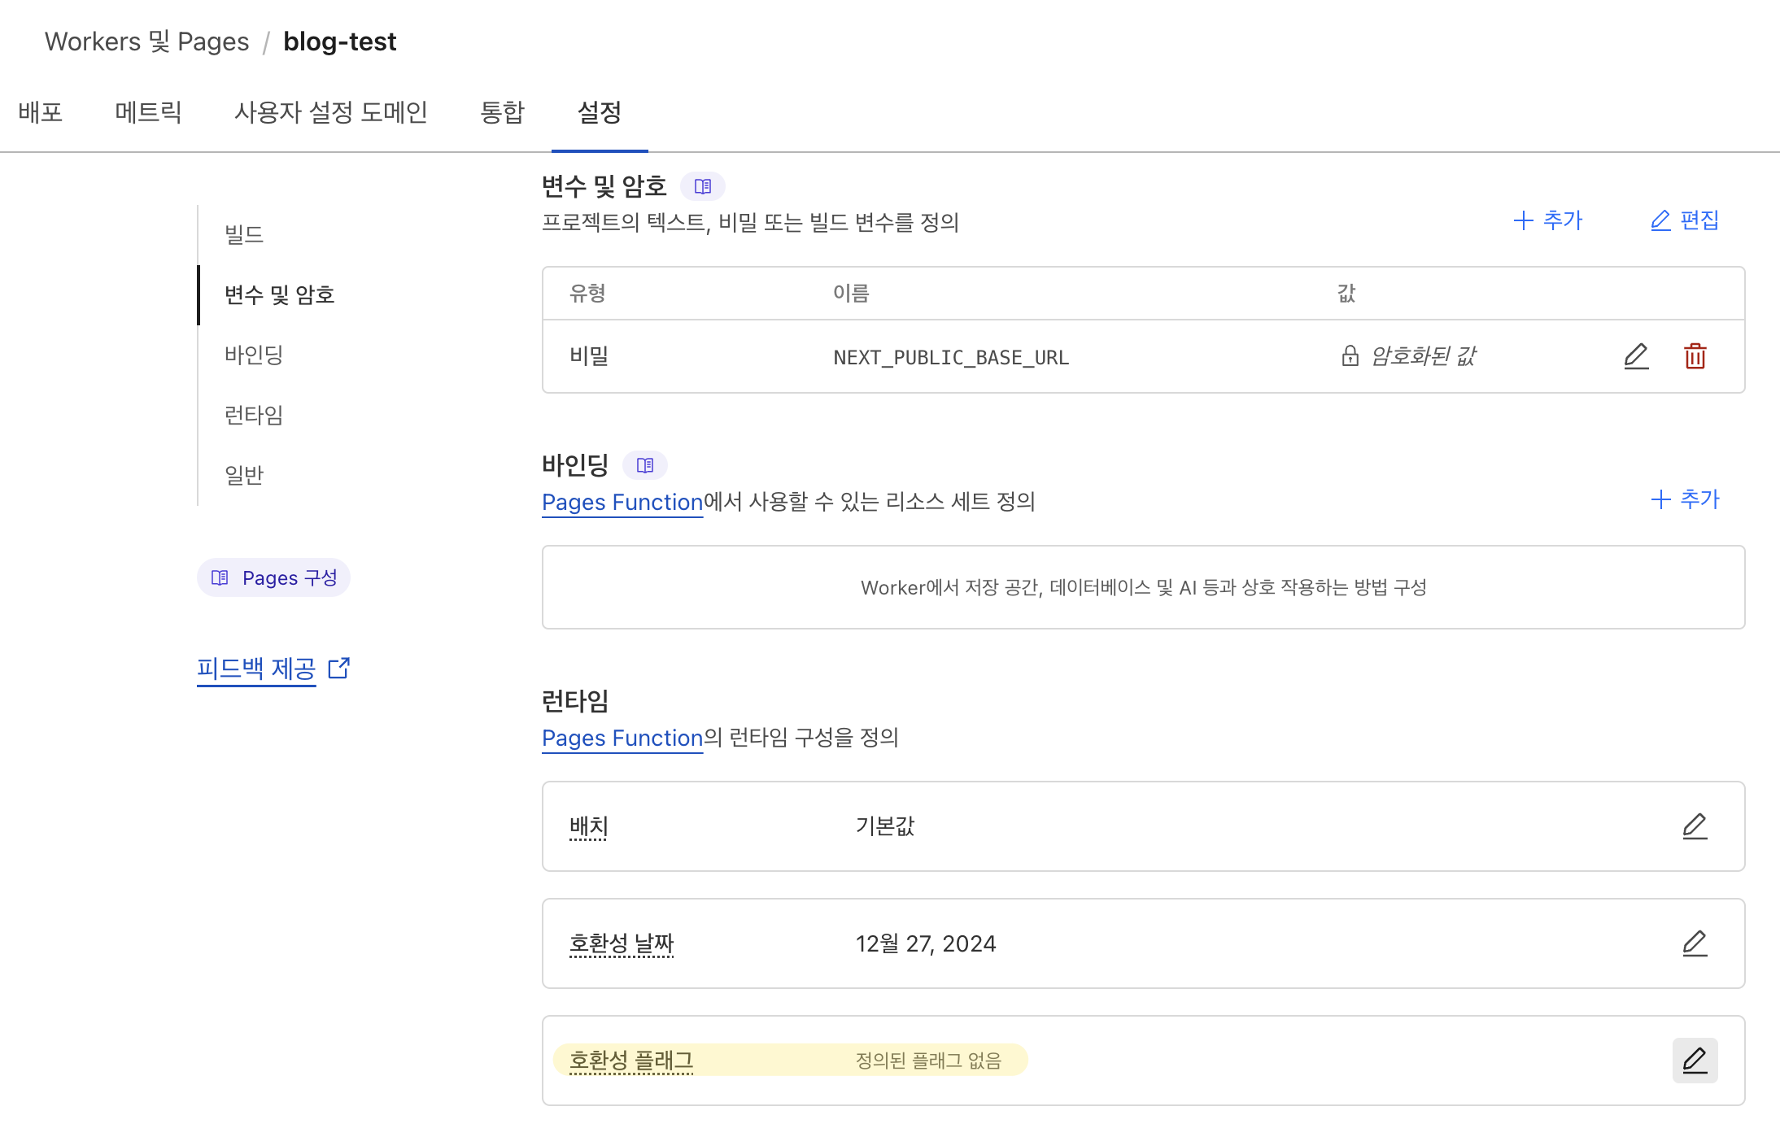Image resolution: width=1780 pixels, height=1137 pixels.
Task: Switch to the 배포 tab
Action: click(41, 112)
